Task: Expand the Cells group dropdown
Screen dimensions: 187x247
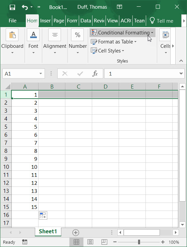Action: [166, 52]
